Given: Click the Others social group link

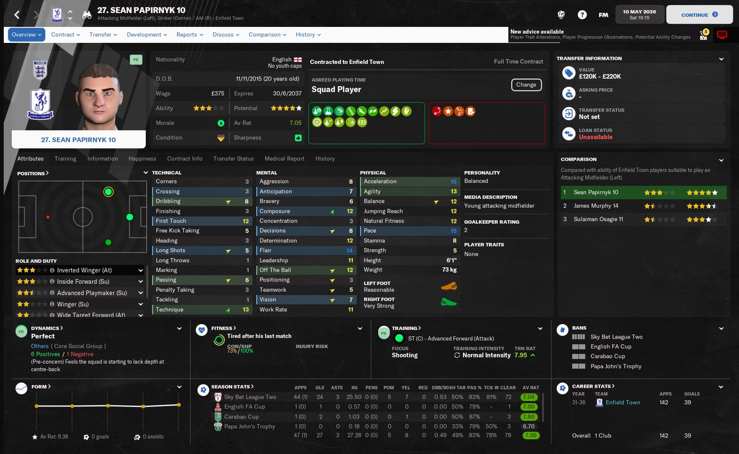Looking at the screenshot, I should point(40,346).
